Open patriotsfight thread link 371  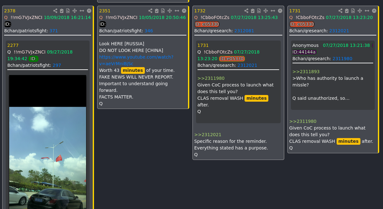[54, 31]
